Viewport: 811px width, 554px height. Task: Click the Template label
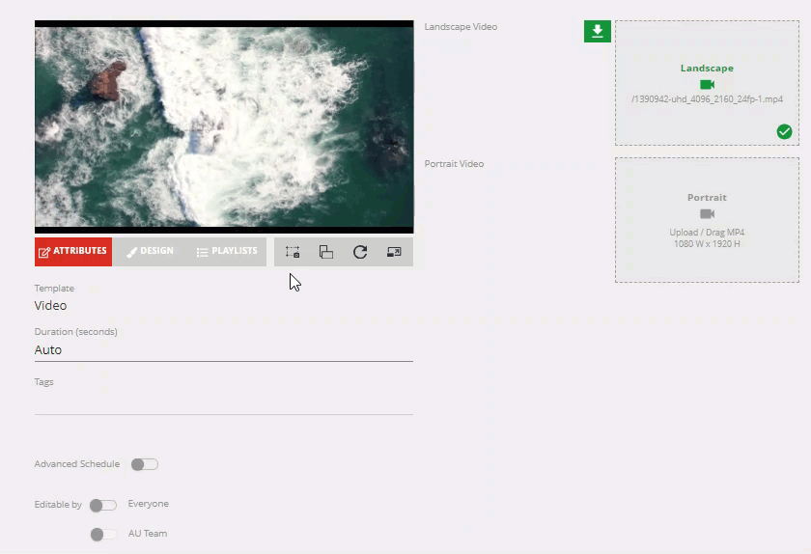coord(54,289)
